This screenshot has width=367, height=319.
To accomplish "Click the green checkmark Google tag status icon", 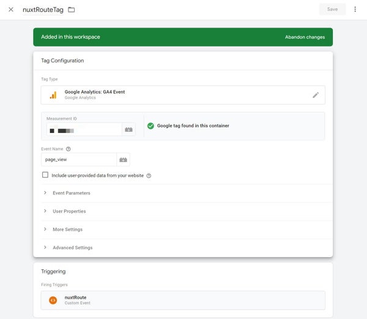I will [x=150, y=126].
